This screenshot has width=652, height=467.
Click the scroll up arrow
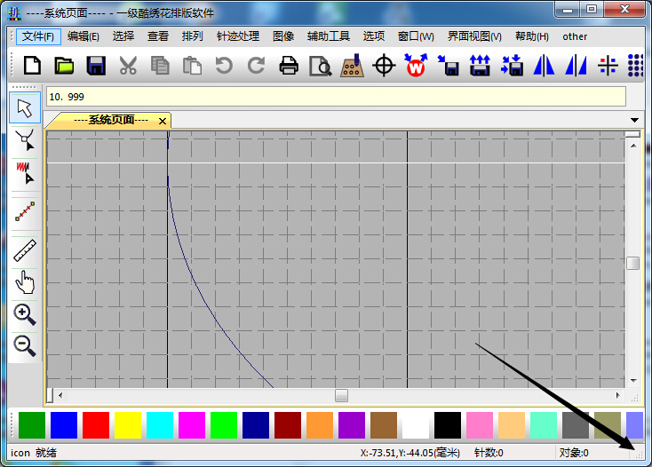(x=633, y=146)
